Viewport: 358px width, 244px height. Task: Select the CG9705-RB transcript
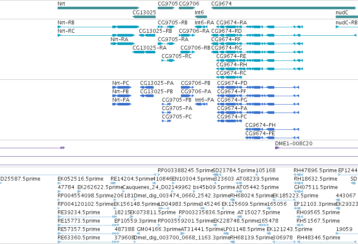coord(166,27)
